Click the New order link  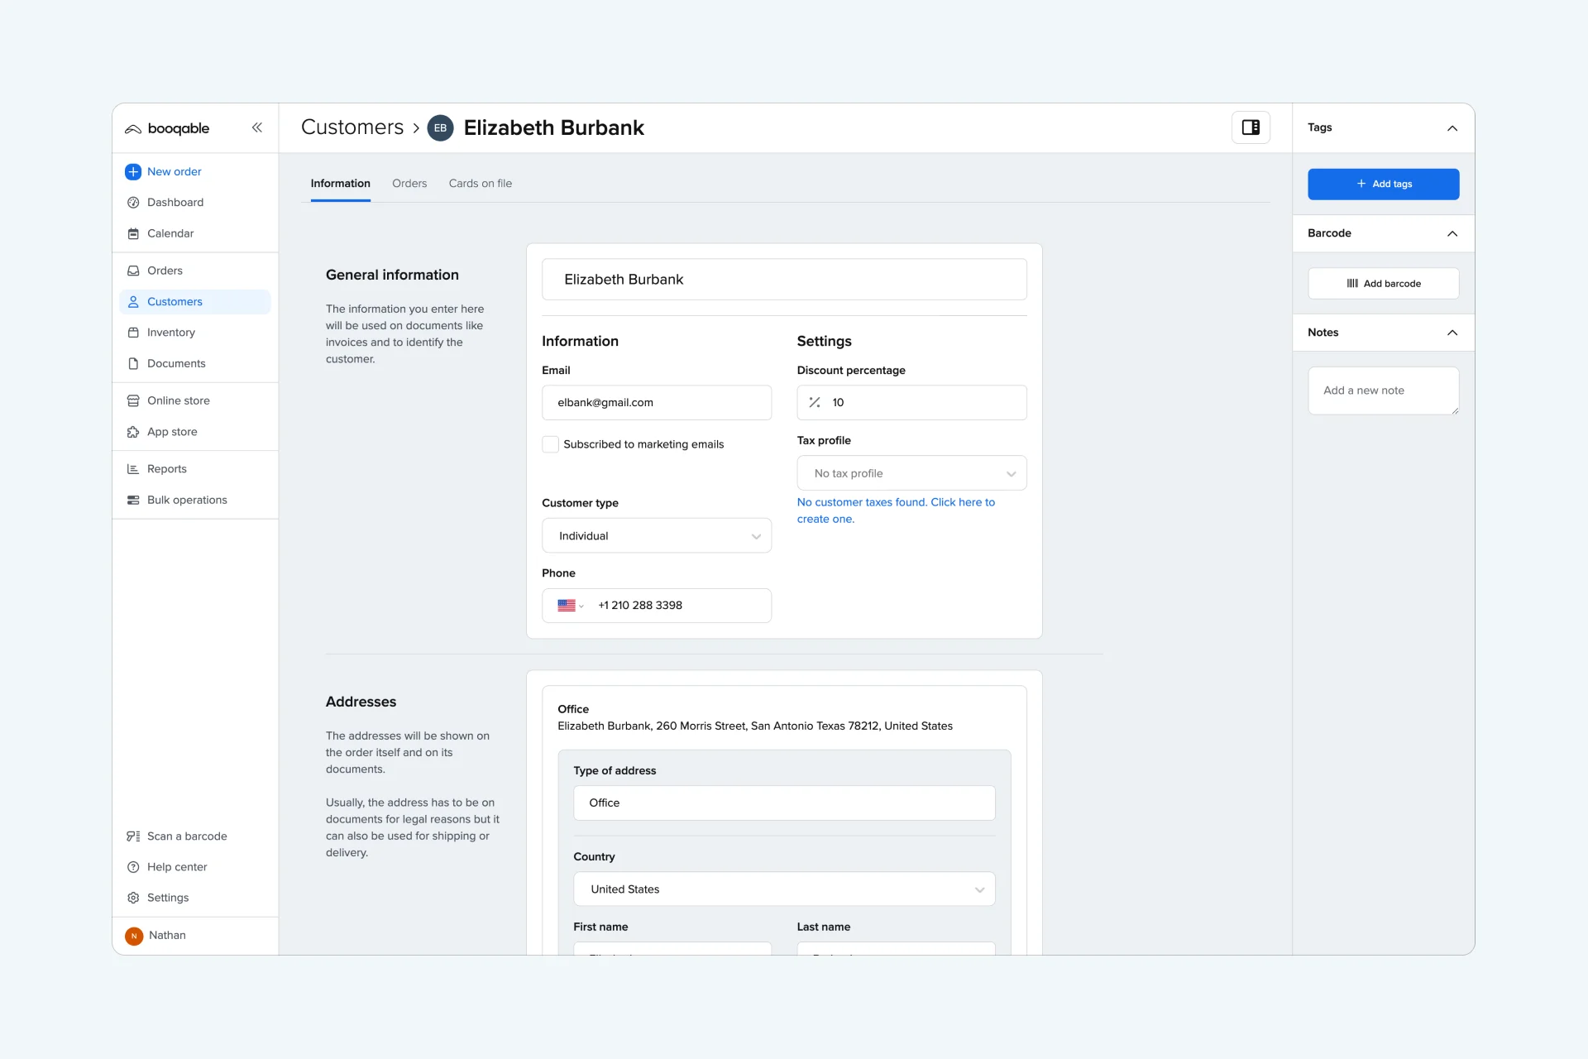coord(175,171)
